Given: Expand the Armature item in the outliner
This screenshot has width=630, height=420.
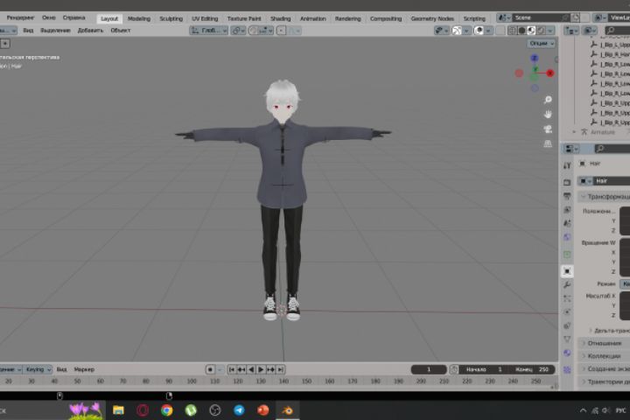Looking at the screenshot, I should click(574, 132).
